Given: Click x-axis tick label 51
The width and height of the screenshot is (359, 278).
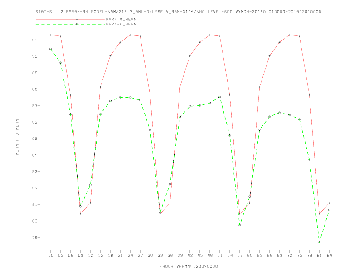Looking at the screenshot, I should click(220, 255).
